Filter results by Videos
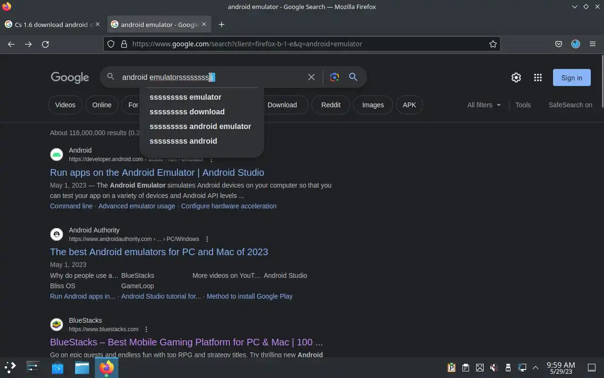The image size is (604, 378). pyautogui.click(x=65, y=105)
